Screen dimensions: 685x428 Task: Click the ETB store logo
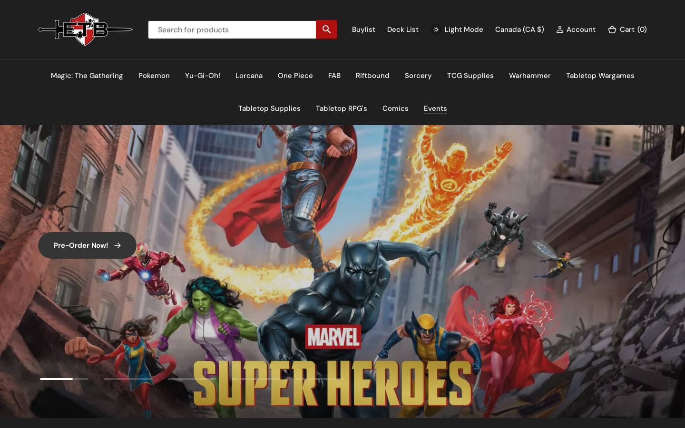(x=86, y=29)
